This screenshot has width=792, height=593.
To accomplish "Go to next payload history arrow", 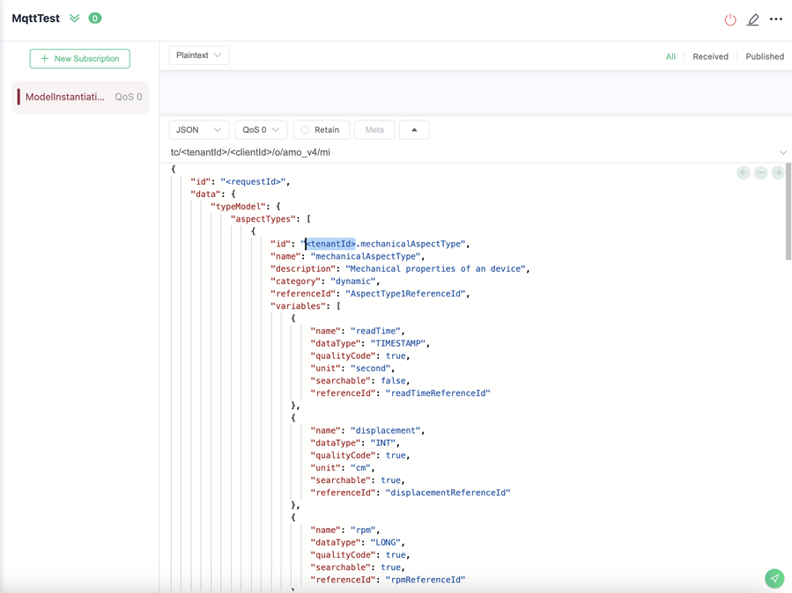I will coord(778,172).
